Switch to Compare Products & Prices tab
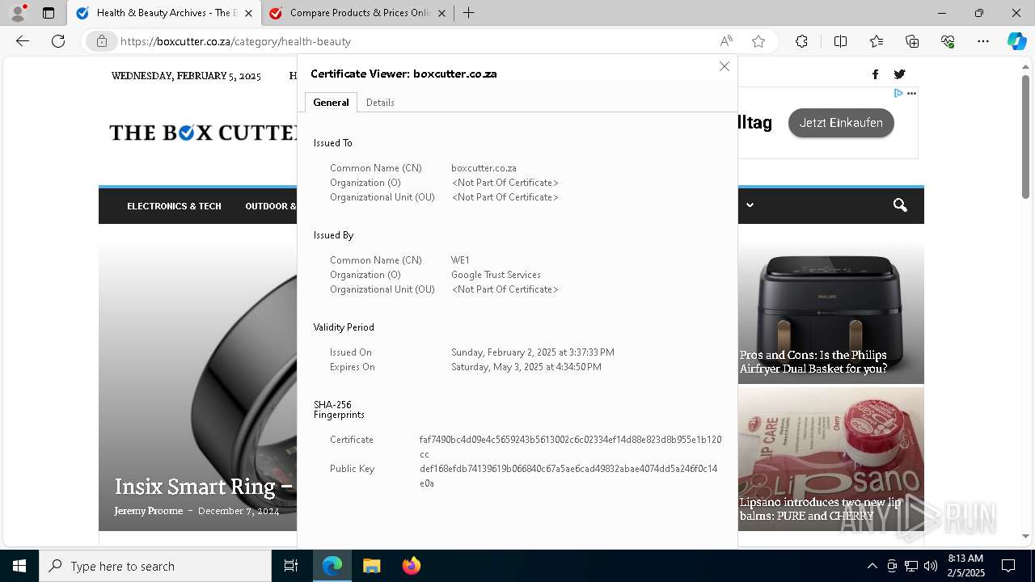 359,13
